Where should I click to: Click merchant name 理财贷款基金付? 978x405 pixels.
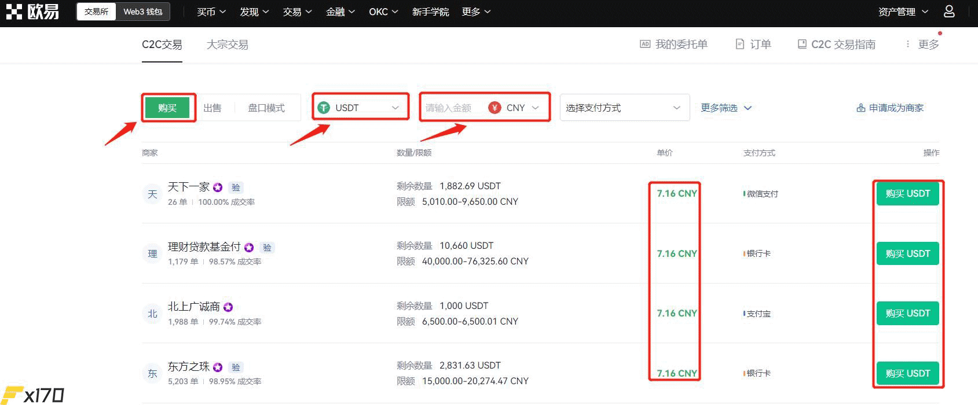pos(204,246)
